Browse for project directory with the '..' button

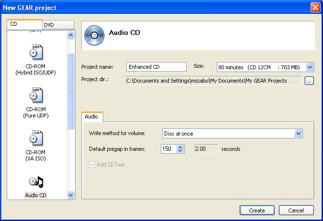309,81
